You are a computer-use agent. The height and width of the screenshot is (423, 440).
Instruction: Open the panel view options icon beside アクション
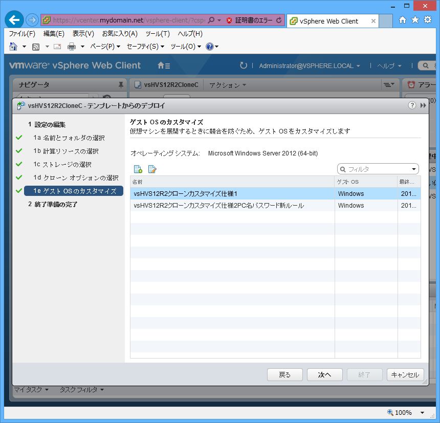[389, 85]
